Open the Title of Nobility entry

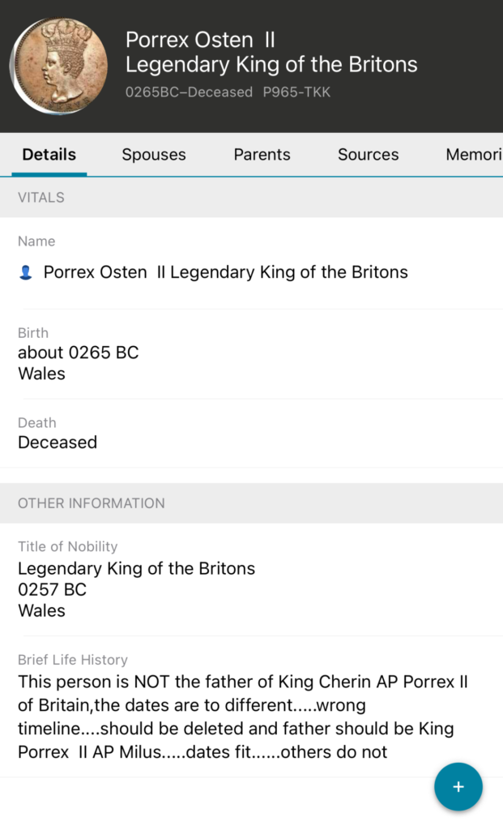[x=136, y=569]
